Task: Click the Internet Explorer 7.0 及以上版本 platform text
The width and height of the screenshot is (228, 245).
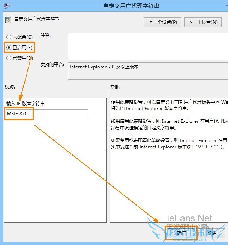Action: point(104,67)
